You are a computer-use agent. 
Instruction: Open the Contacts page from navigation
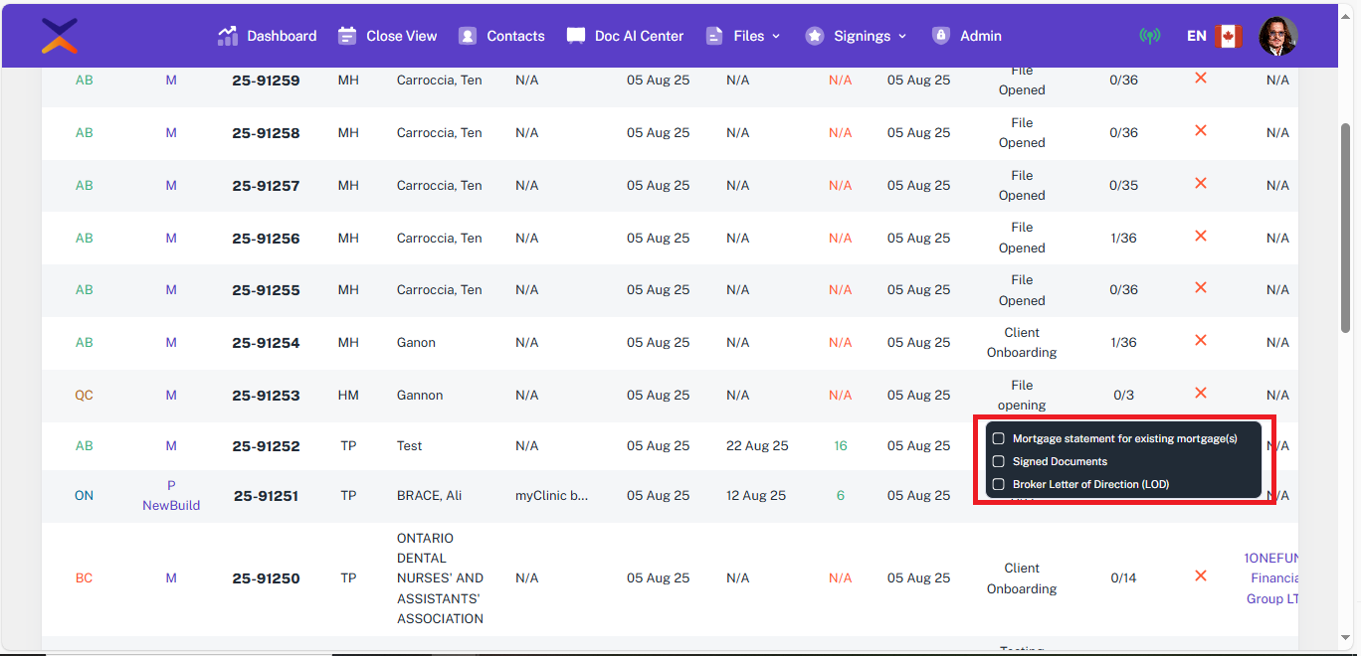coord(514,36)
